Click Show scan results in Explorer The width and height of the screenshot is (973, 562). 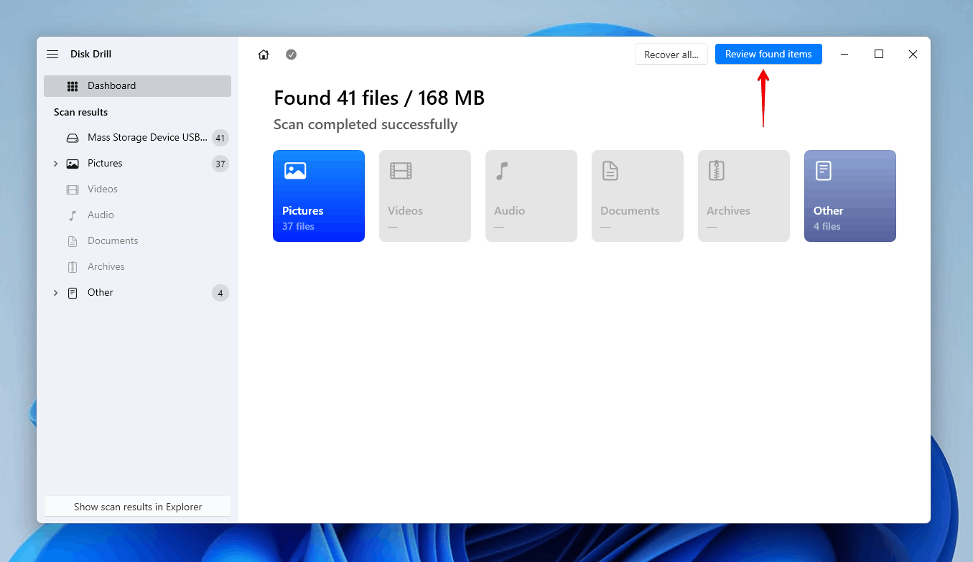point(138,507)
